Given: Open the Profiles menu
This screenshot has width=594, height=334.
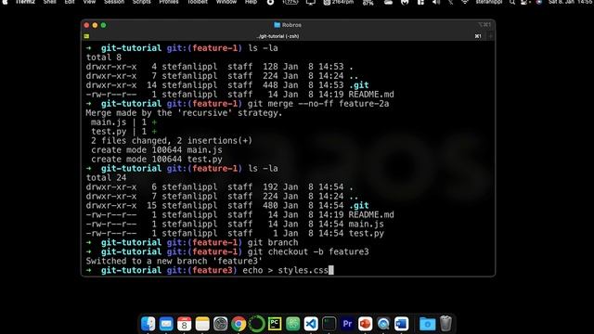Looking at the screenshot, I should 169,2.
